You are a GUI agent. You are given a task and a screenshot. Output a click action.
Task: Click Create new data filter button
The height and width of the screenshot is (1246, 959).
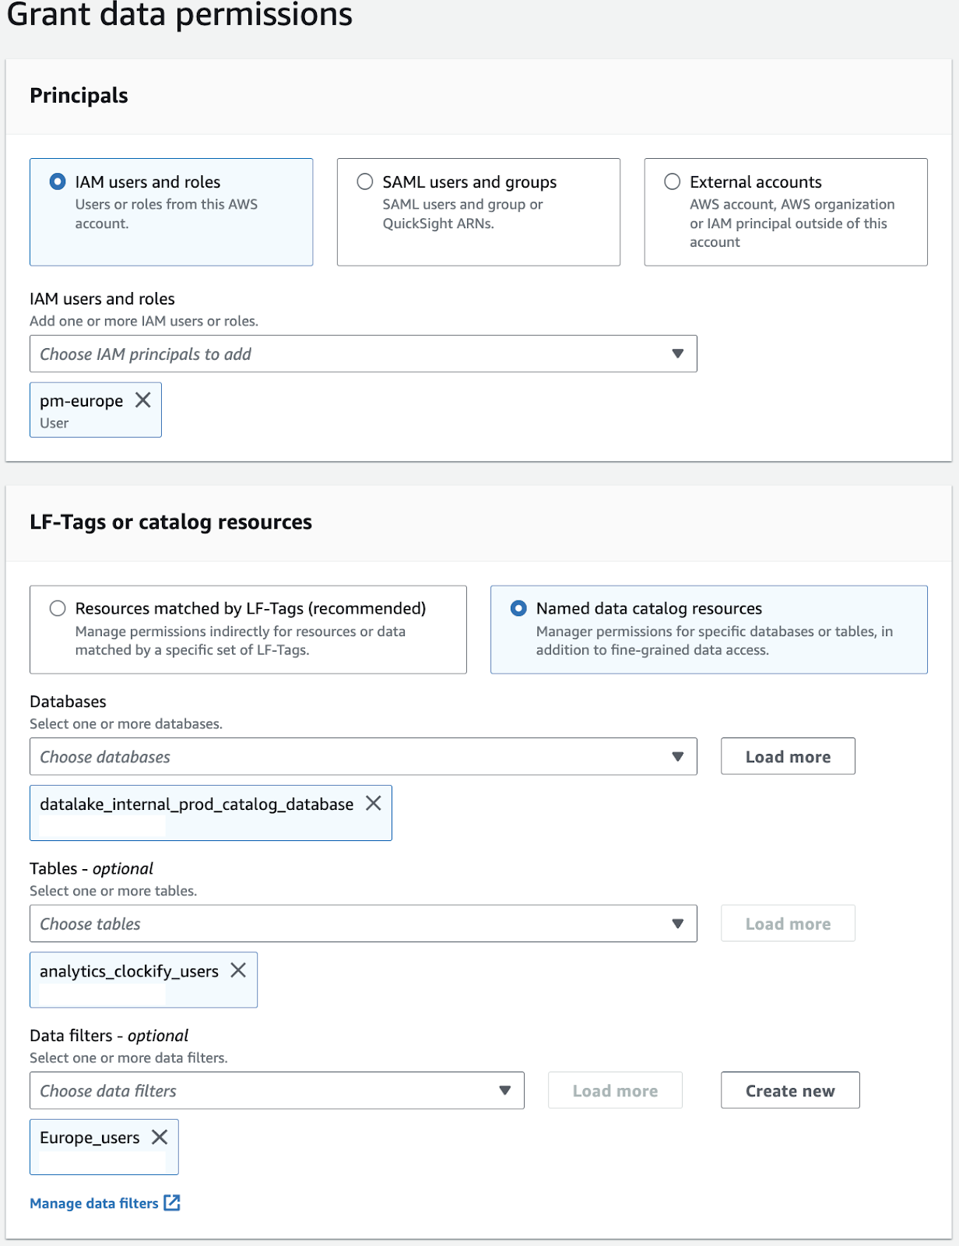coord(790,1091)
